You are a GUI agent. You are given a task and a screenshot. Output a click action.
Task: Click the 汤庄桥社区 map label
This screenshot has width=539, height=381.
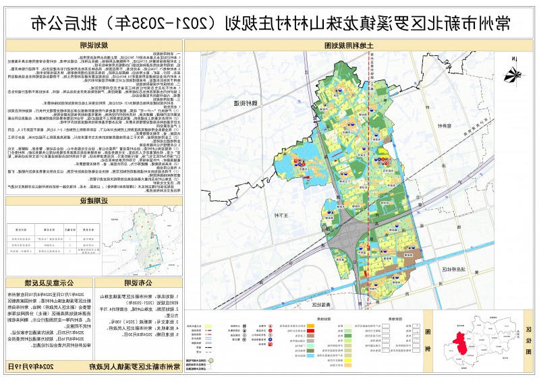pos(453,269)
